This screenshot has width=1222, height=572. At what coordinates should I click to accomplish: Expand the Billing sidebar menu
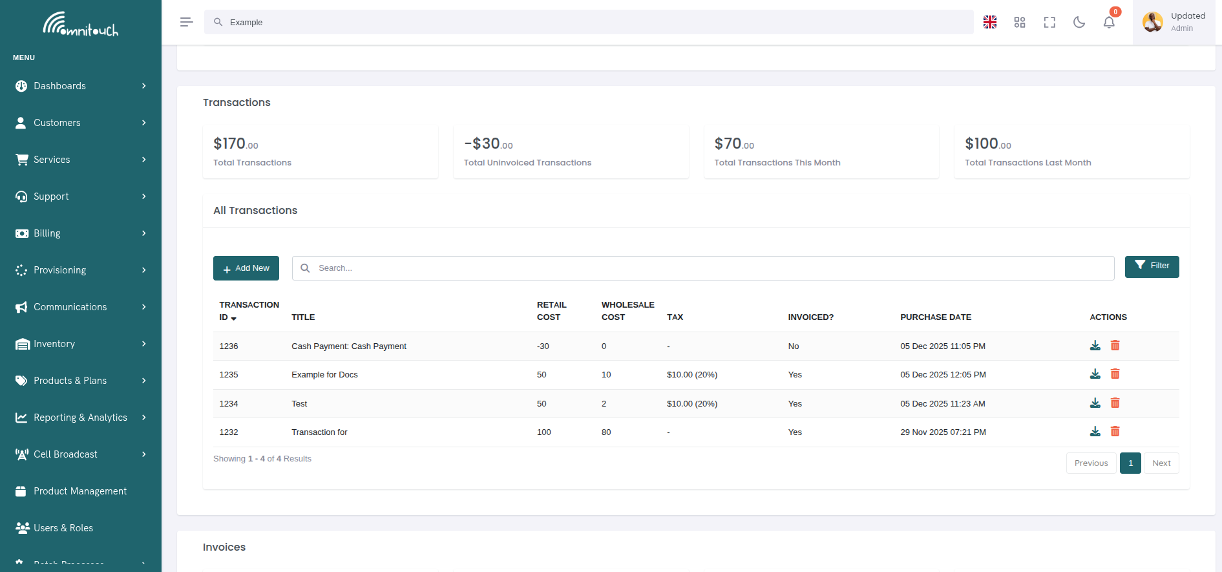81,233
